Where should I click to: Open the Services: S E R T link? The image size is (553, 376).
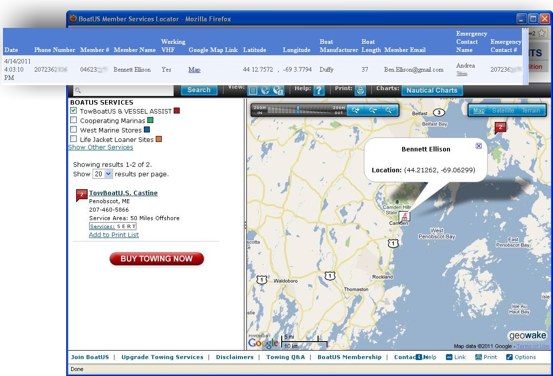[112, 227]
